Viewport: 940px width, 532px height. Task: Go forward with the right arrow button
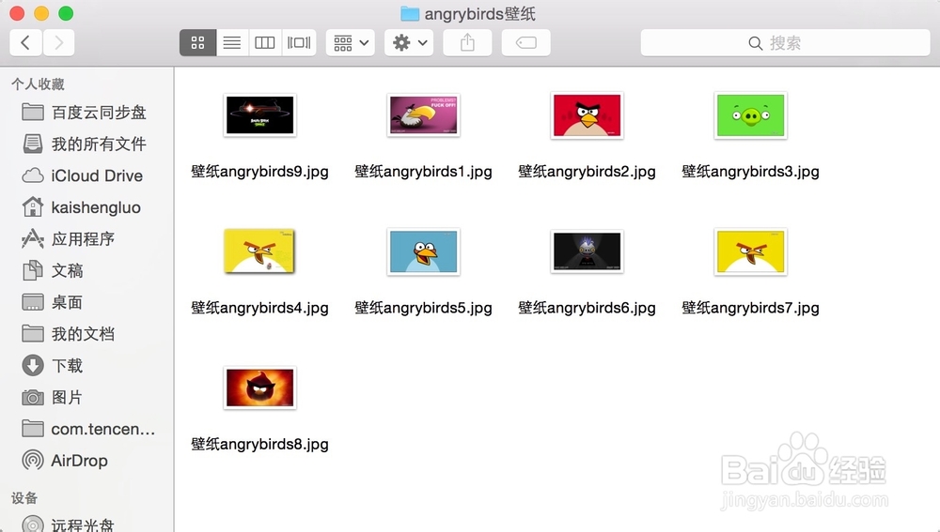(x=58, y=42)
